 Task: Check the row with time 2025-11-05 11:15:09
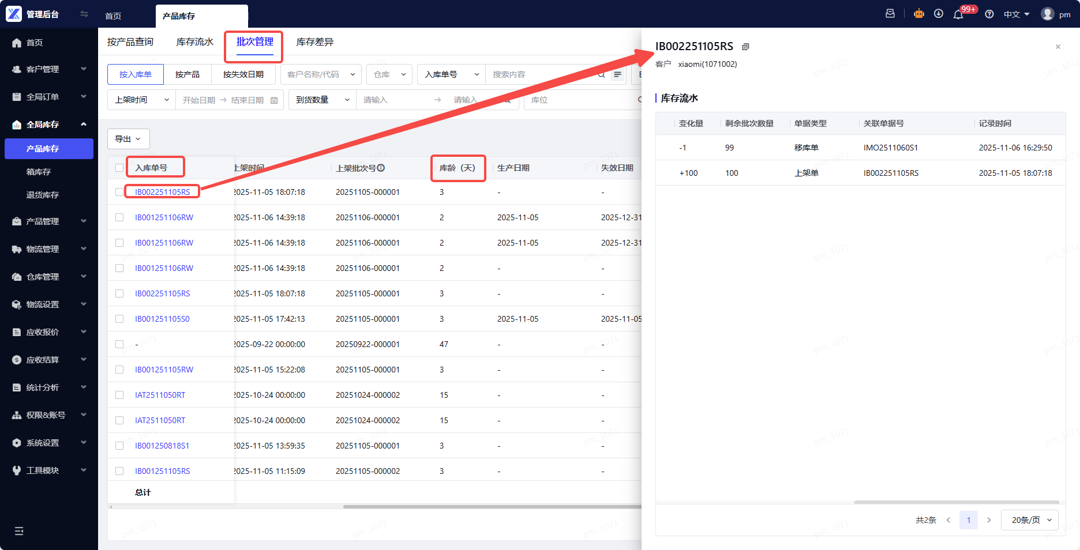click(x=119, y=471)
